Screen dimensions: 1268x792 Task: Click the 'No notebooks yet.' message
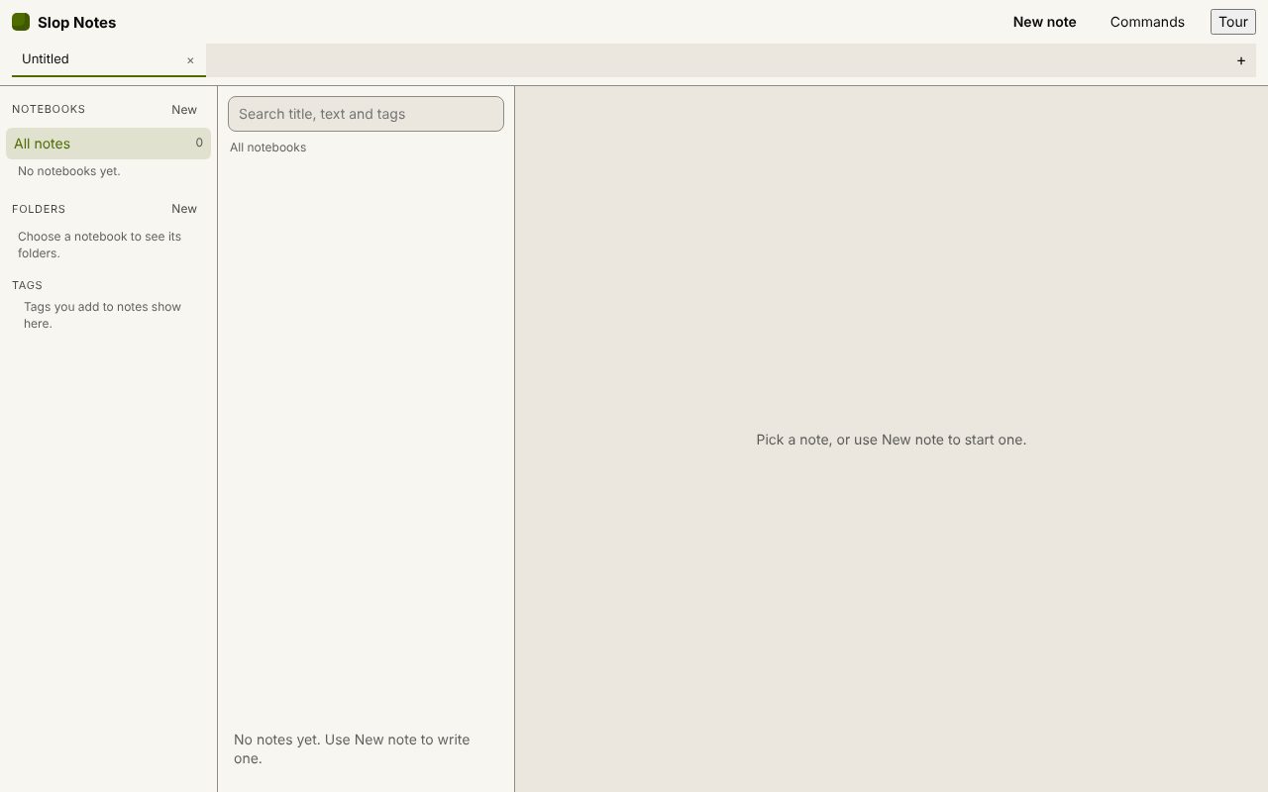click(x=69, y=171)
